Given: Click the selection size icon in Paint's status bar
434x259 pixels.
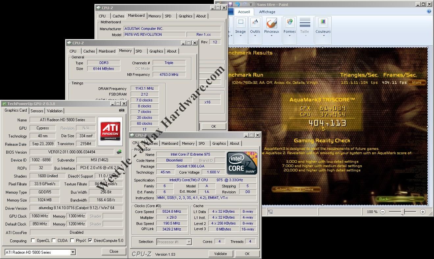Looking at the screenshot, I should tap(270, 212).
